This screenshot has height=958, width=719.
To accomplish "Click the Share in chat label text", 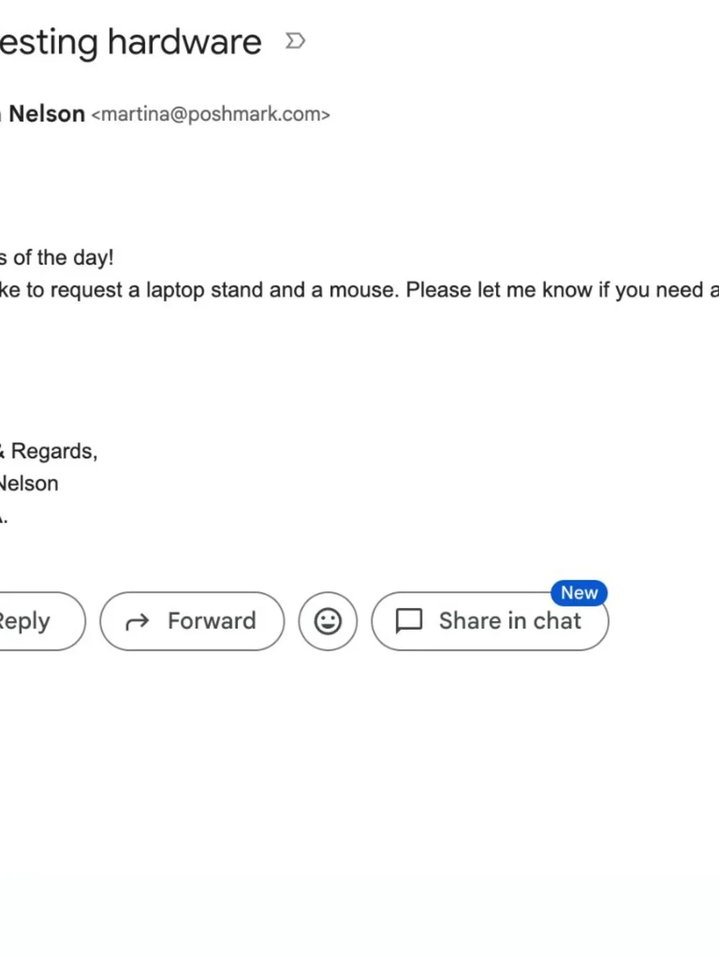I will coord(510,621).
